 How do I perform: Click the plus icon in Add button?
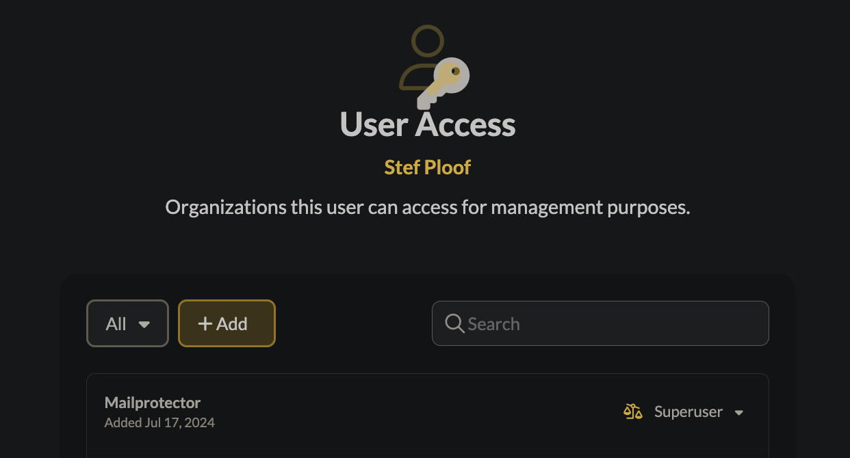click(x=205, y=324)
